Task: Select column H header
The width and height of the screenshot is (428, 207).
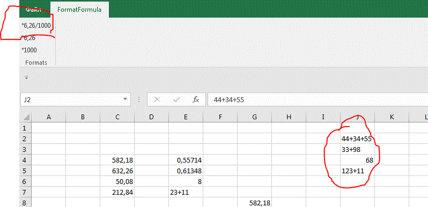Action: [x=289, y=117]
